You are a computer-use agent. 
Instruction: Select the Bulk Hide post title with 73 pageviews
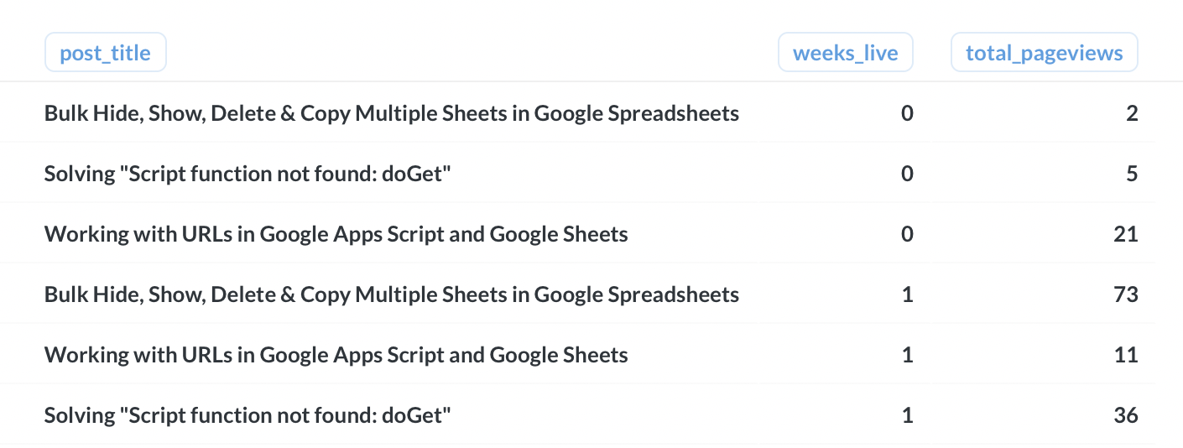pos(391,294)
